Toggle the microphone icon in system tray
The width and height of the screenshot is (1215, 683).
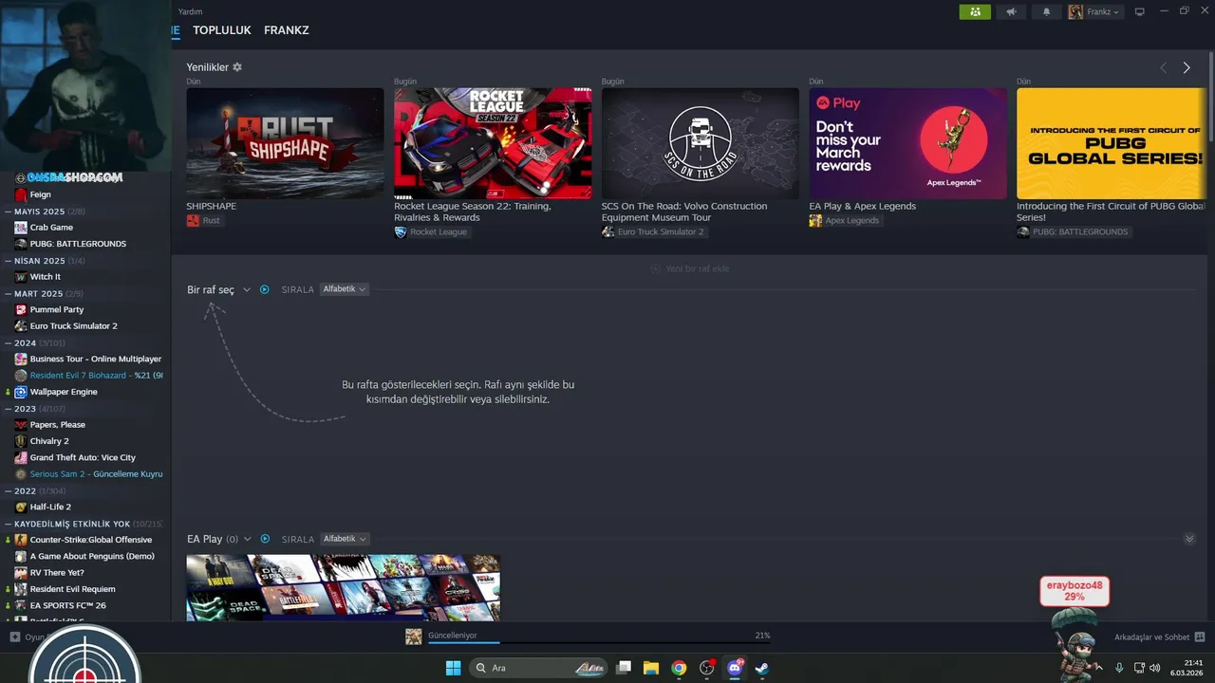[1119, 668]
